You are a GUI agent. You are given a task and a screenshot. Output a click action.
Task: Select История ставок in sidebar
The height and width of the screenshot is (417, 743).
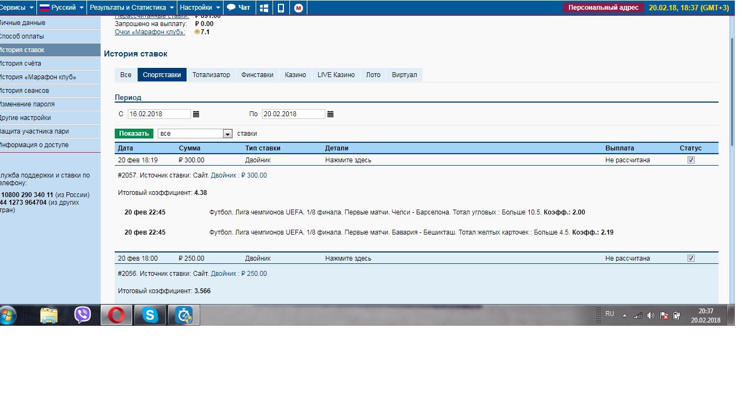[x=50, y=50]
